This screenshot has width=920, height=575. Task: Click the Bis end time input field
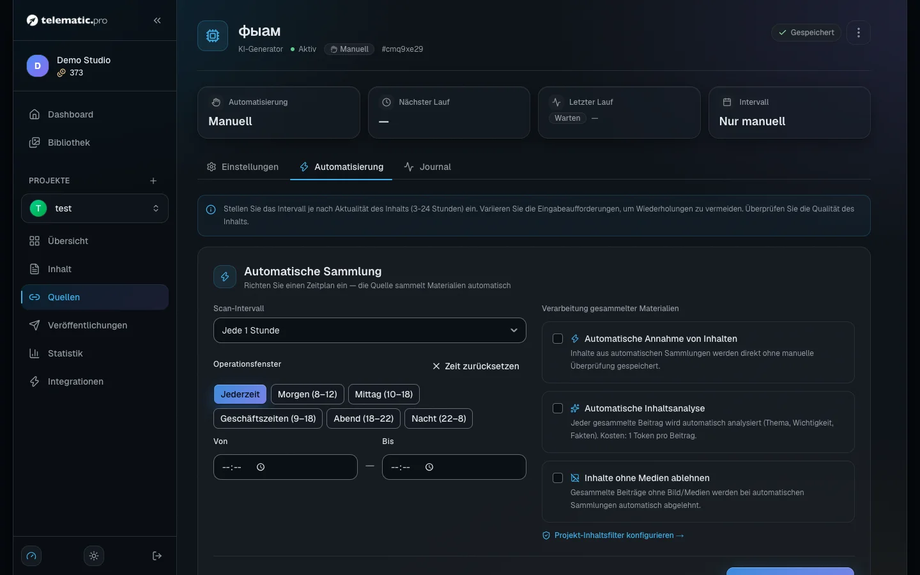tap(454, 467)
